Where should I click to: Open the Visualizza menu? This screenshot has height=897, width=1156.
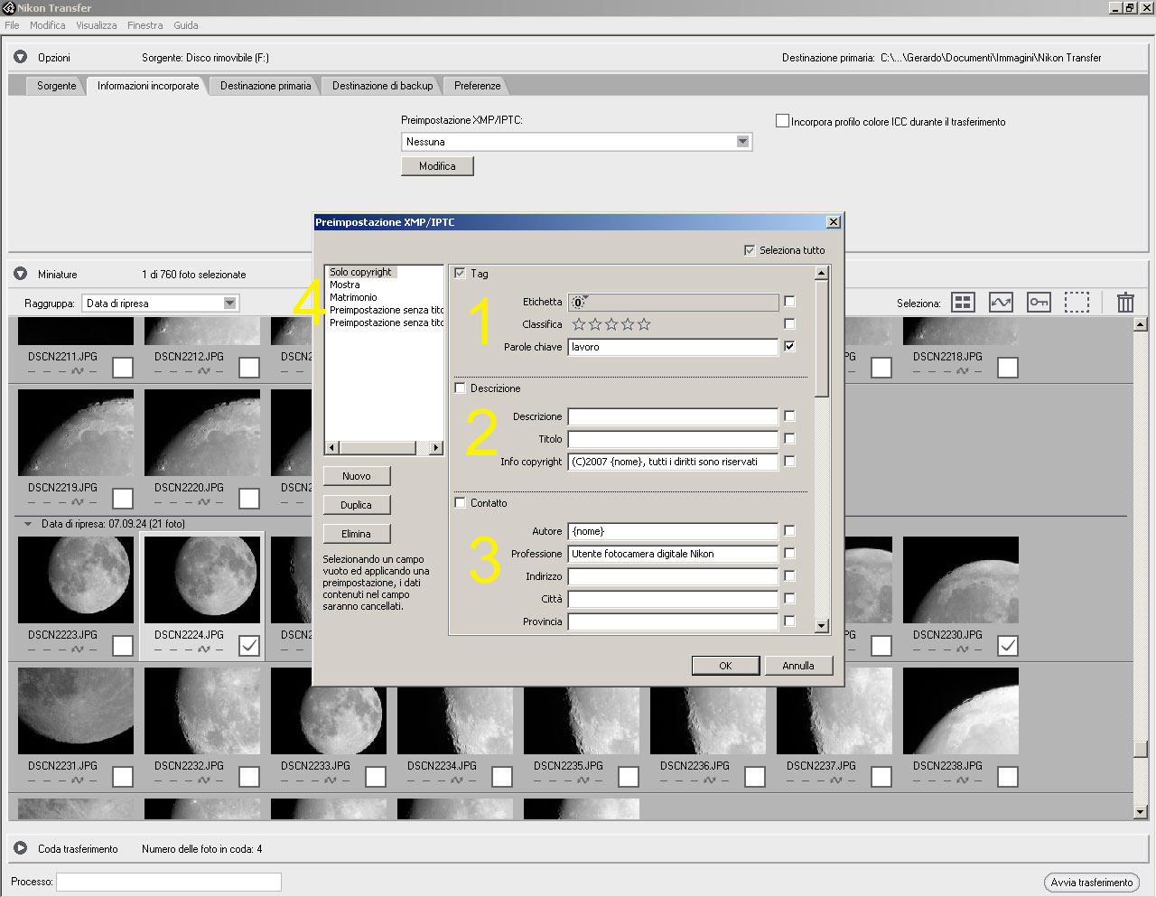pos(96,25)
